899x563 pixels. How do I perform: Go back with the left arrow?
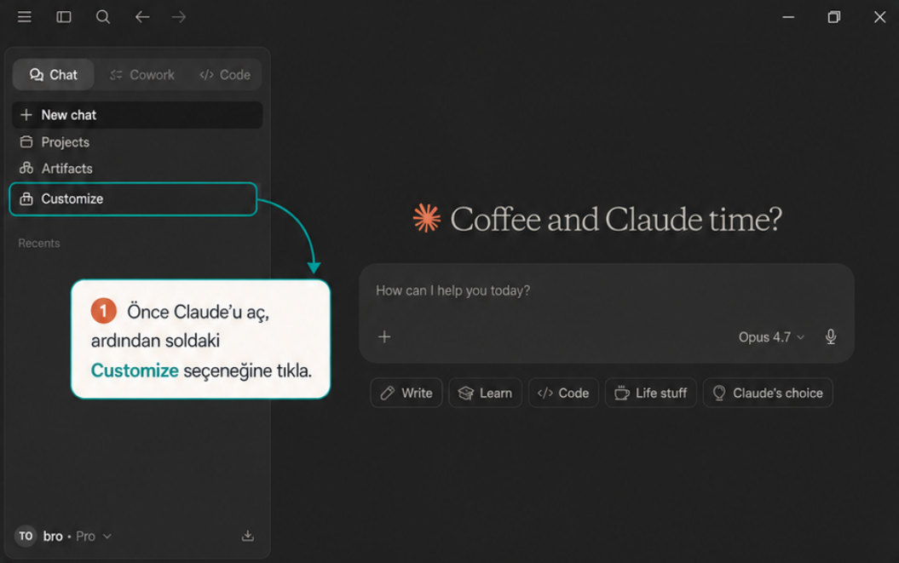(x=142, y=17)
